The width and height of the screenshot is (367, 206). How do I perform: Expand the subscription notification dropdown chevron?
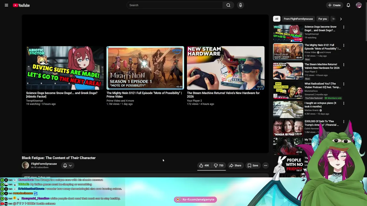(x=70, y=165)
